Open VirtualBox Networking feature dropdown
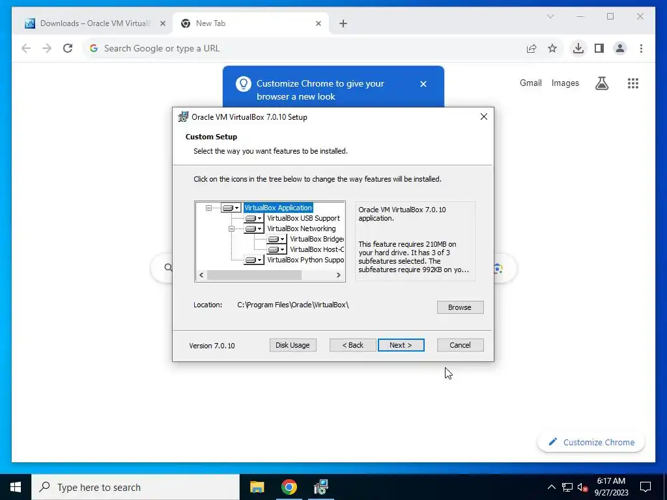The height and width of the screenshot is (500, 667). click(254, 229)
